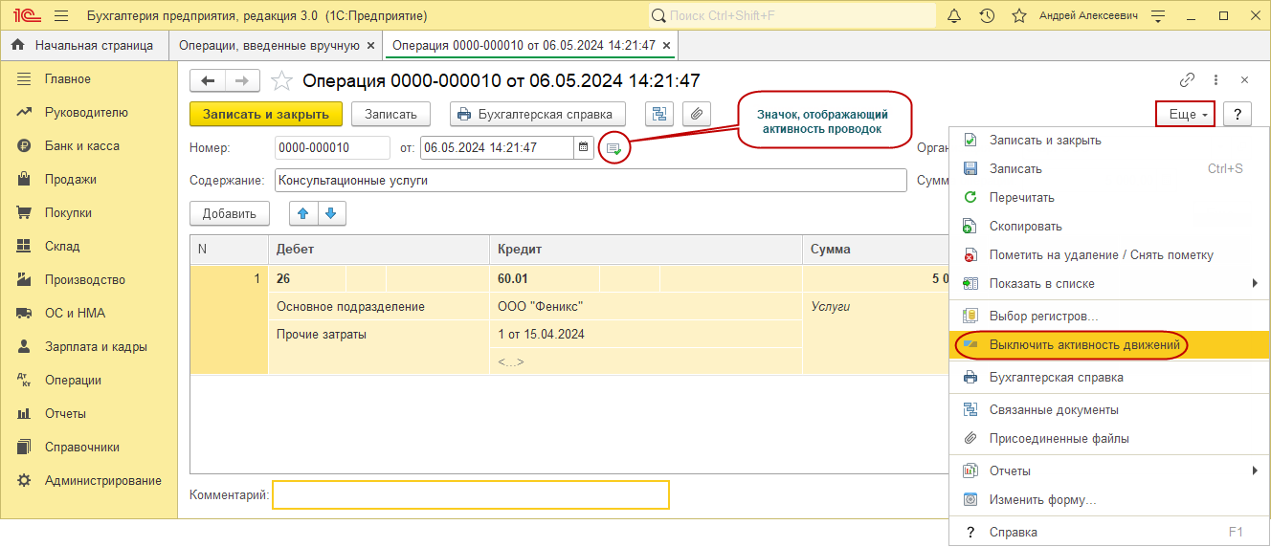Open Связанные документы menu item
The width and height of the screenshot is (1271, 547).
click(1110, 409)
